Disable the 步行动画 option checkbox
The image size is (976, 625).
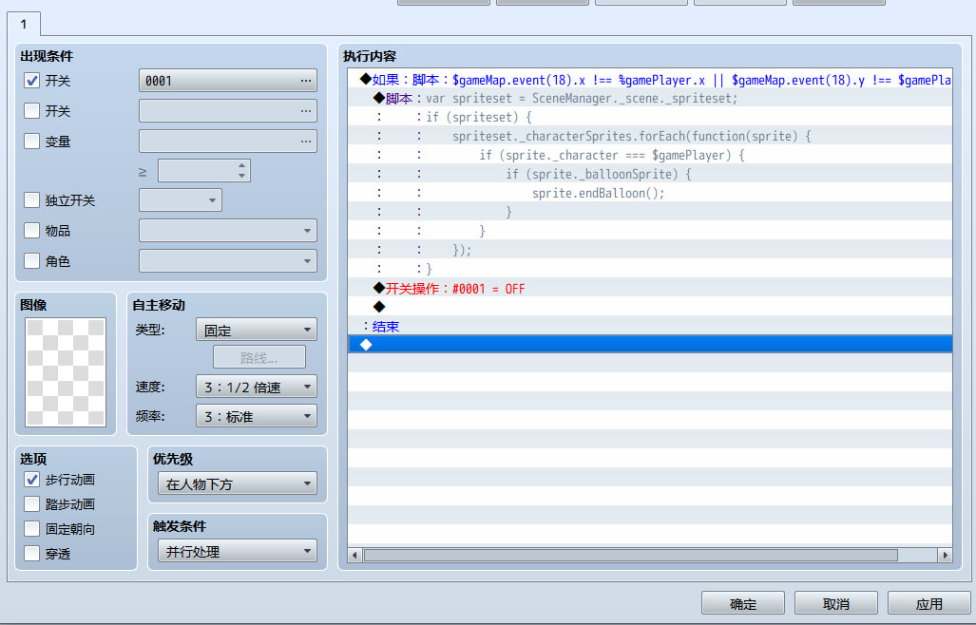[x=31, y=480]
